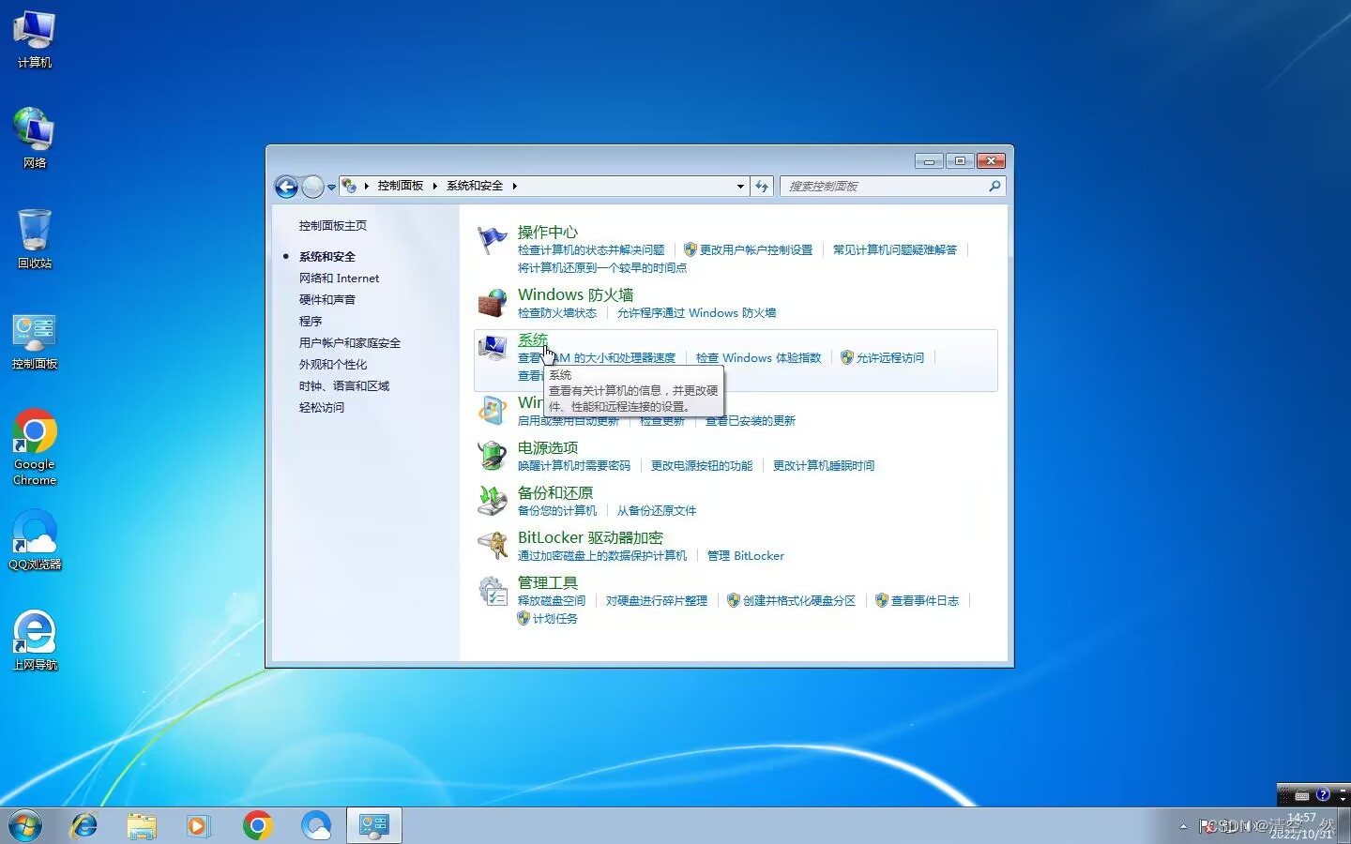The height and width of the screenshot is (844, 1351).
Task: Open 回收站 desktop icon
Action: coord(35,239)
